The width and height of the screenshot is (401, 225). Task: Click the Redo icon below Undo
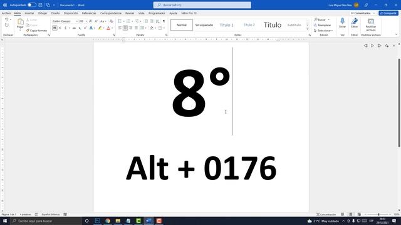tap(7, 25)
